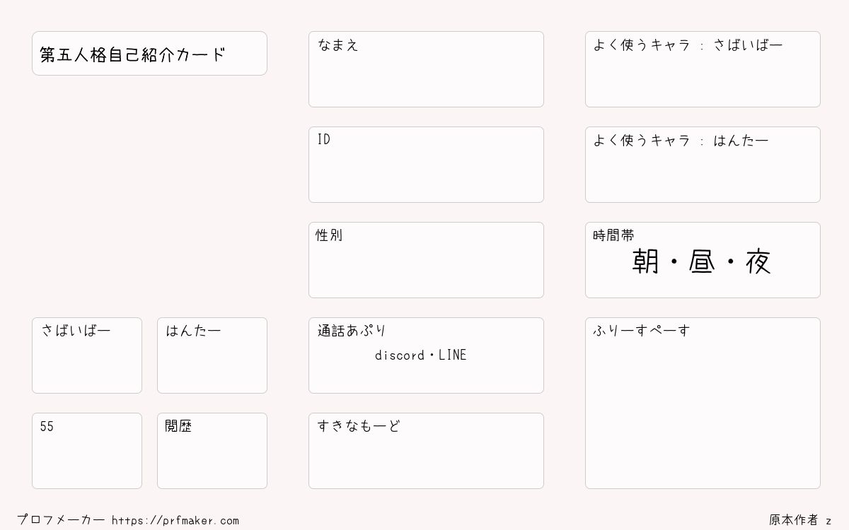Click the 閲歴 field box
Viewport: 849px width, 530px height.
coord(212,451)
